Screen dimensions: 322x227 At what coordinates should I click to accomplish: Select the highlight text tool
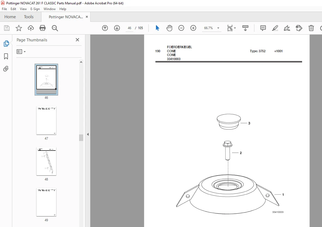point(275,28)
